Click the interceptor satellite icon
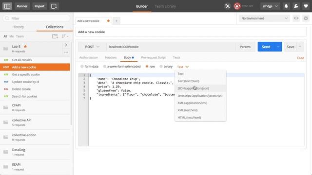The width and height of the screenshot is (312, 175). point(227,6)
